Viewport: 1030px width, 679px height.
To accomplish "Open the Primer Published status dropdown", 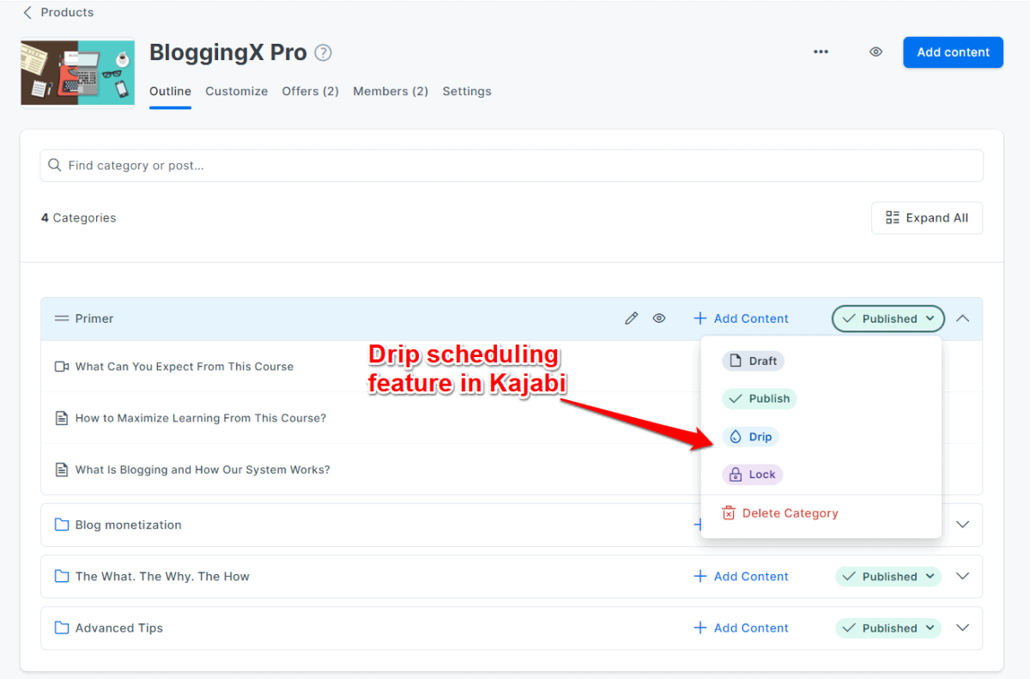I will coord(888,318).
